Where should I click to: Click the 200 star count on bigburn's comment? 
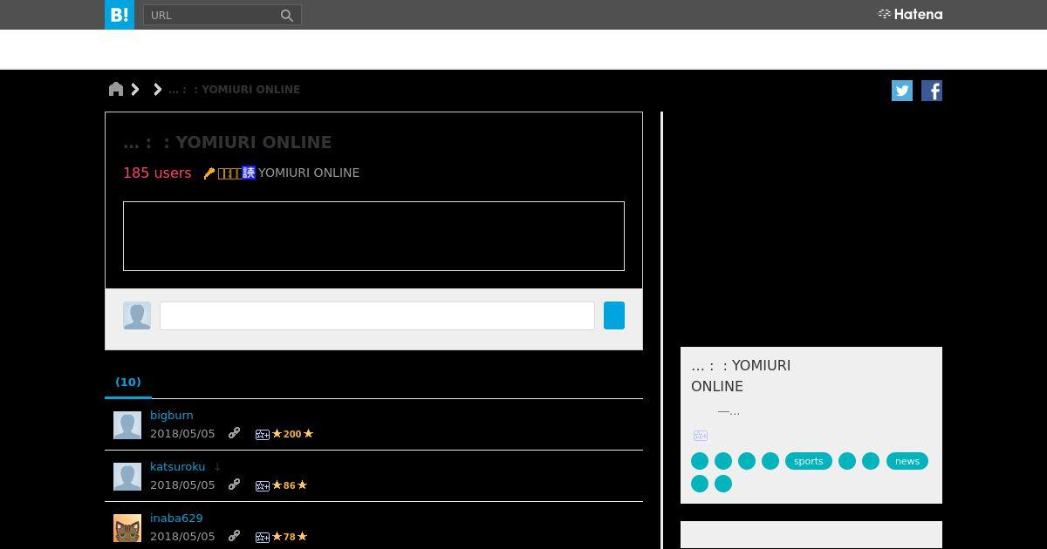tap(292, 434)
